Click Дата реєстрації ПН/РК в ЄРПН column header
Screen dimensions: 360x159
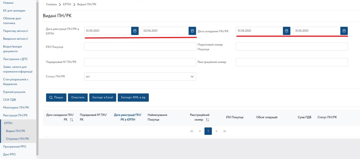127,117
